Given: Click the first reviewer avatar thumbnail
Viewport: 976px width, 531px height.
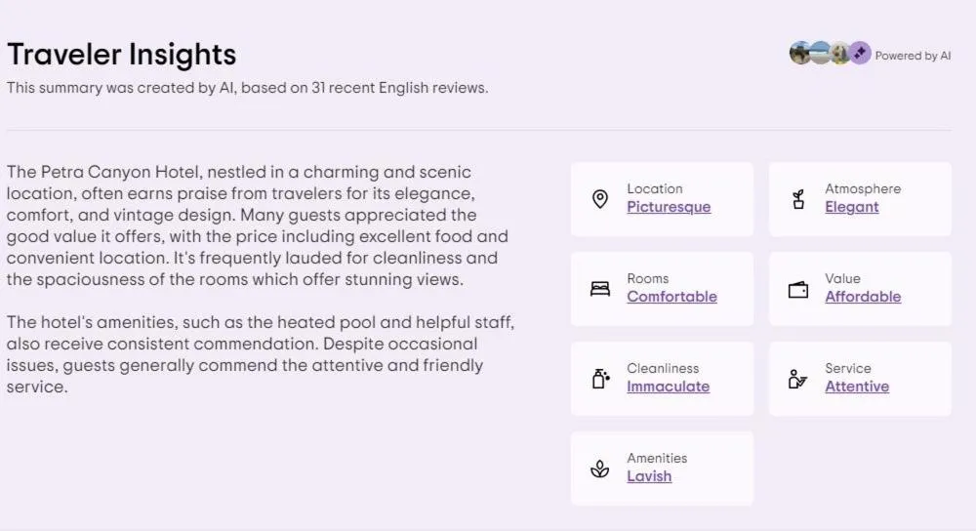Looking at the screenshot, I should pyautogui.click(x=800, y=54).
